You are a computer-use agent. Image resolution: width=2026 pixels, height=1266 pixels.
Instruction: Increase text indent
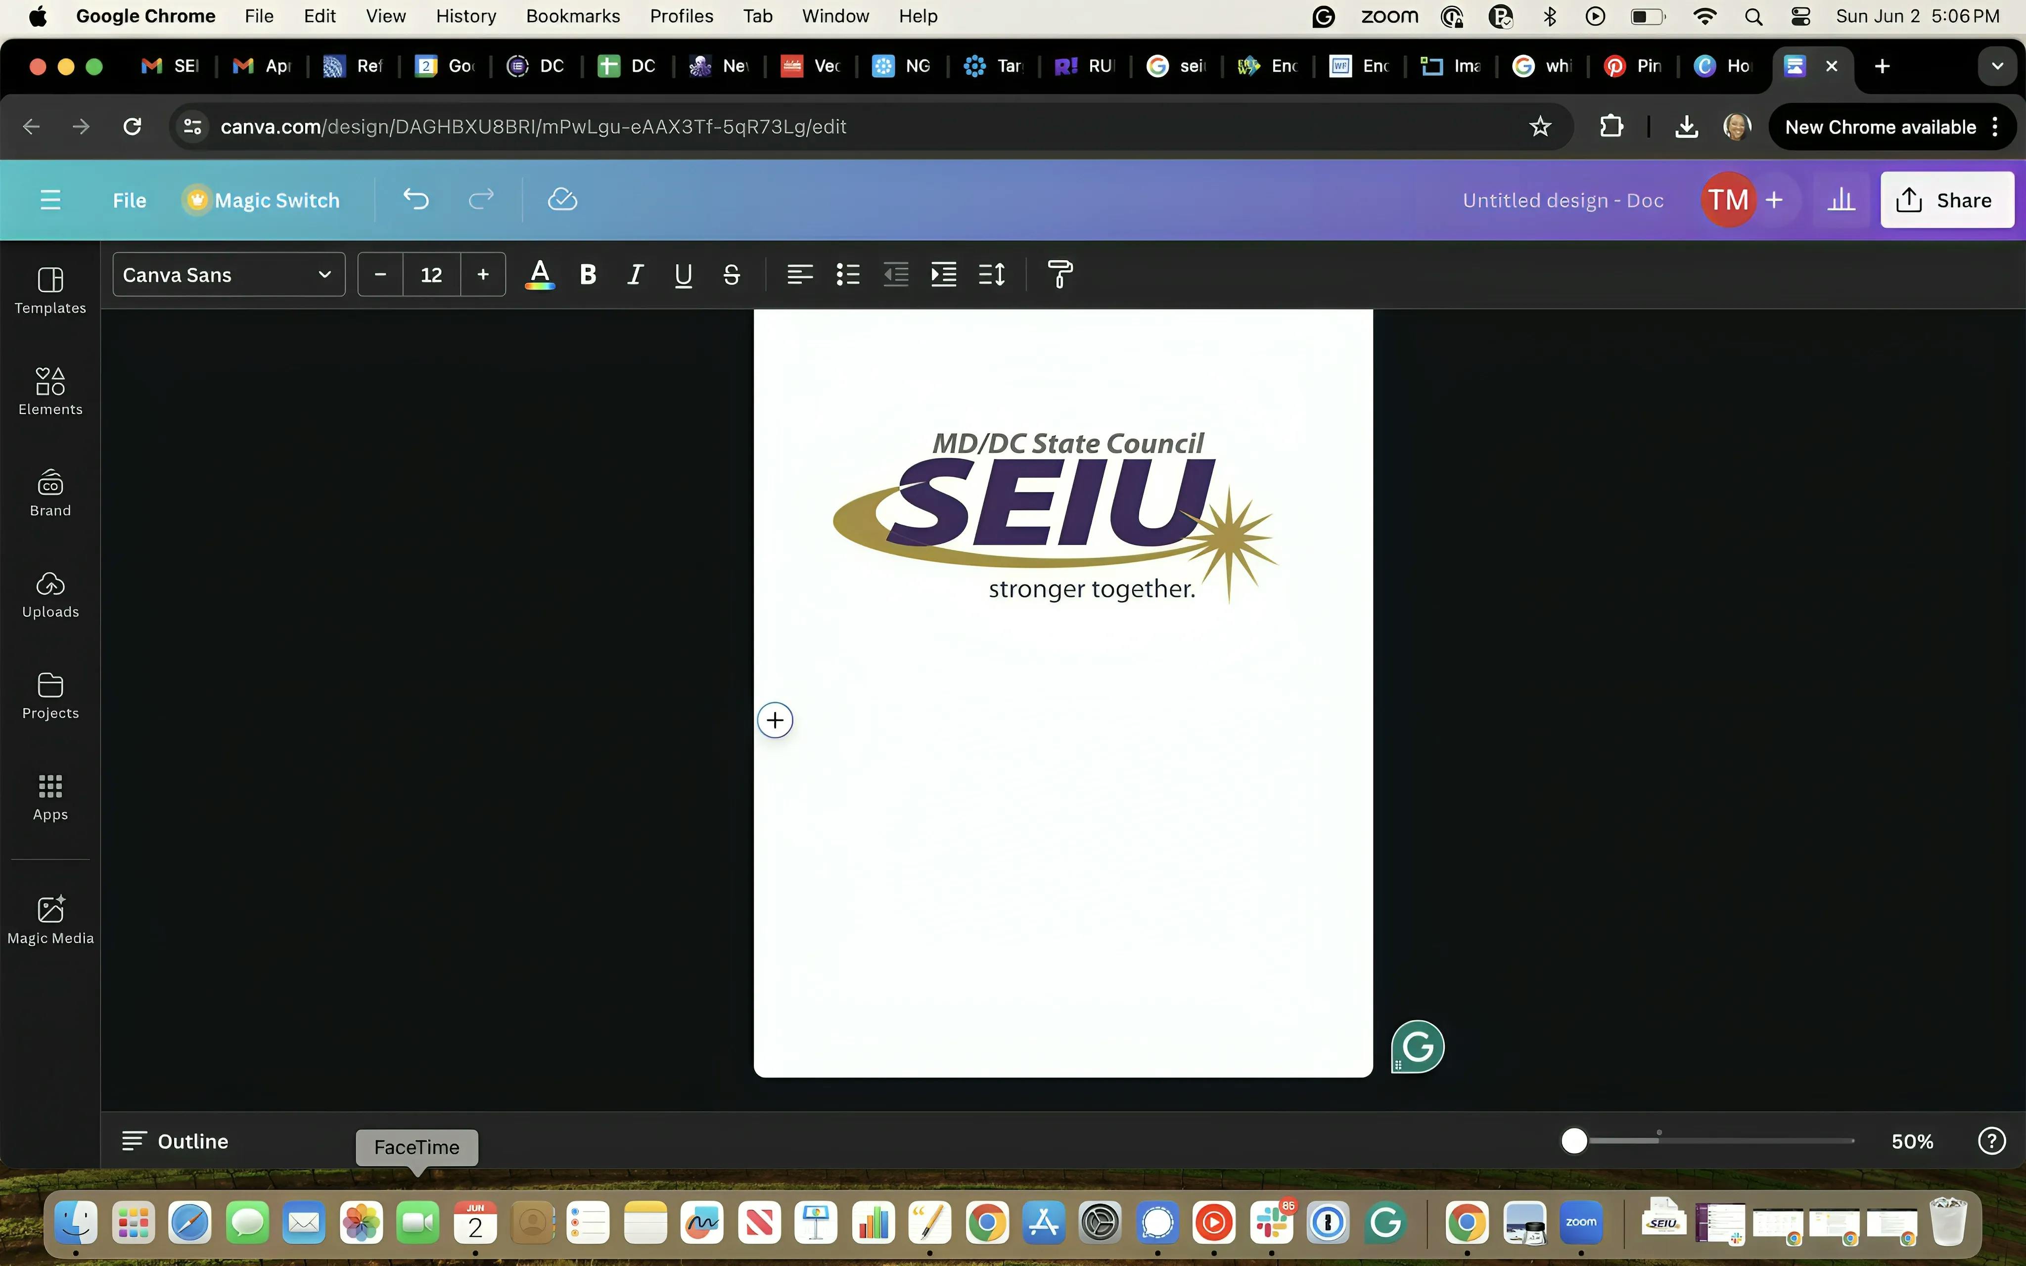coord(944,274)
